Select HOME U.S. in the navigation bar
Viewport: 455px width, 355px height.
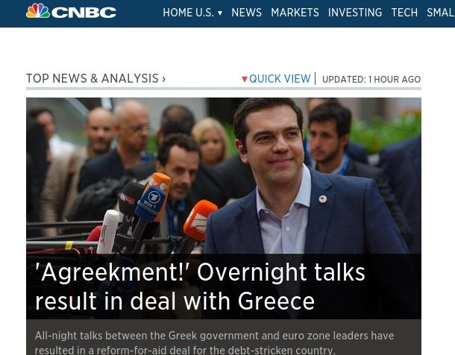click(x=188, y=13)
